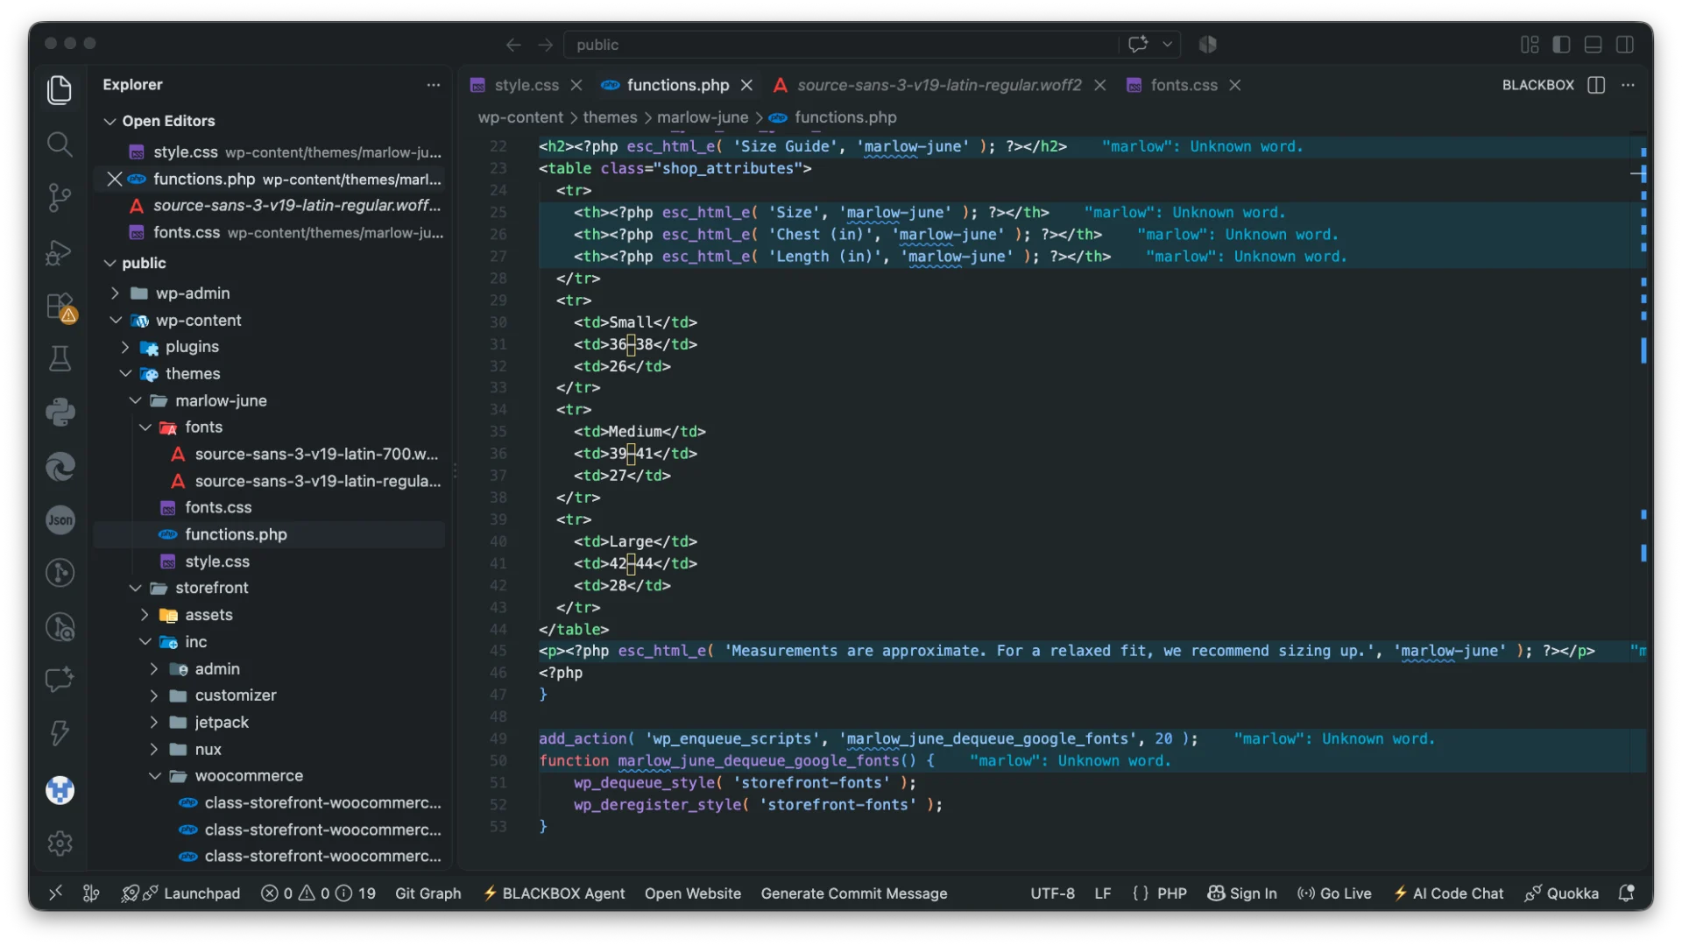
Task: Toggle the secondary side bar
Action: pyautogui.click(x=1624, y=45)
